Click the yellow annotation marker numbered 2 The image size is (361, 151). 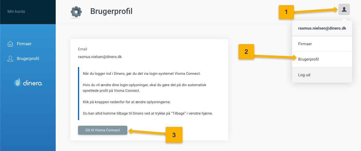(x=246, y=51)
